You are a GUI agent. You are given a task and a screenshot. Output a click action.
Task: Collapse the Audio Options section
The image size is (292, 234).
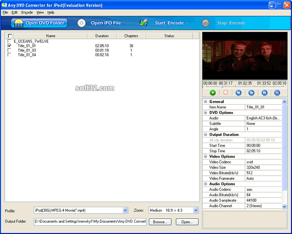[x=205, y=184]
